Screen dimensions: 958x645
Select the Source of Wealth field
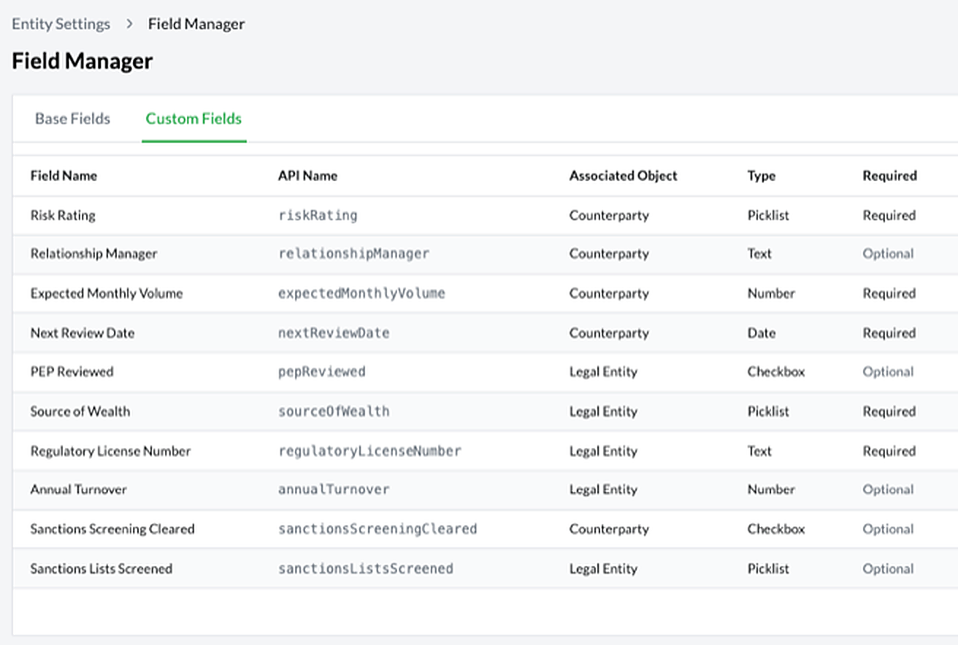(80, 412)
